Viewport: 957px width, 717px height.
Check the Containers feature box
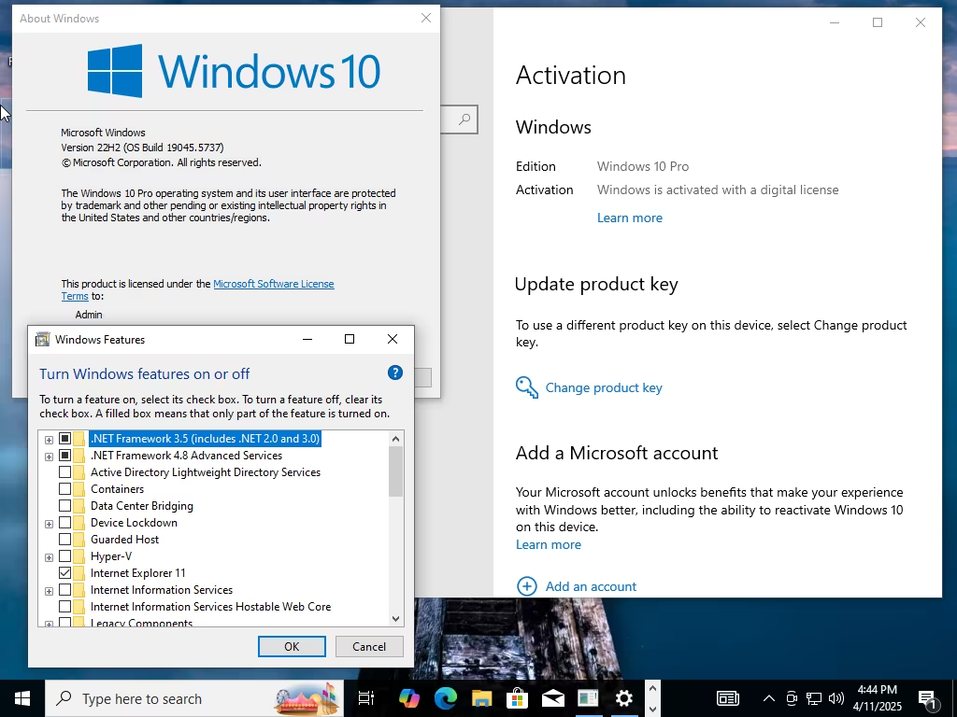[x=64, y=489]
